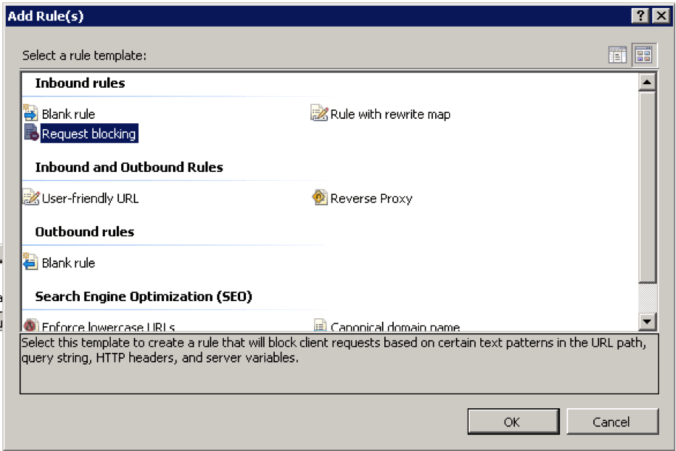Switch to icons view mode

643,55
